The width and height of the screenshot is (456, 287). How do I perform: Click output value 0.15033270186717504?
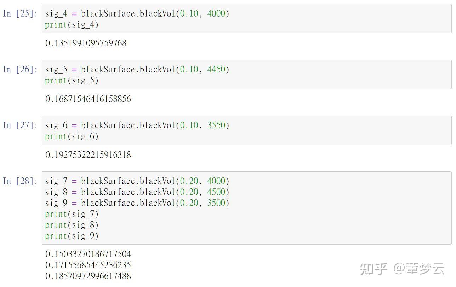point(88,254)
